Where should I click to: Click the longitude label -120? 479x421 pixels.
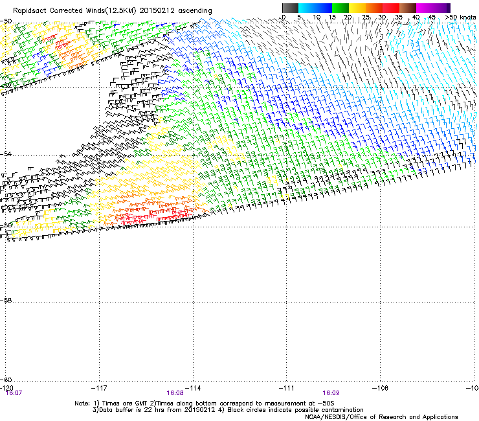pyautogui.click(x=6, y=388)
